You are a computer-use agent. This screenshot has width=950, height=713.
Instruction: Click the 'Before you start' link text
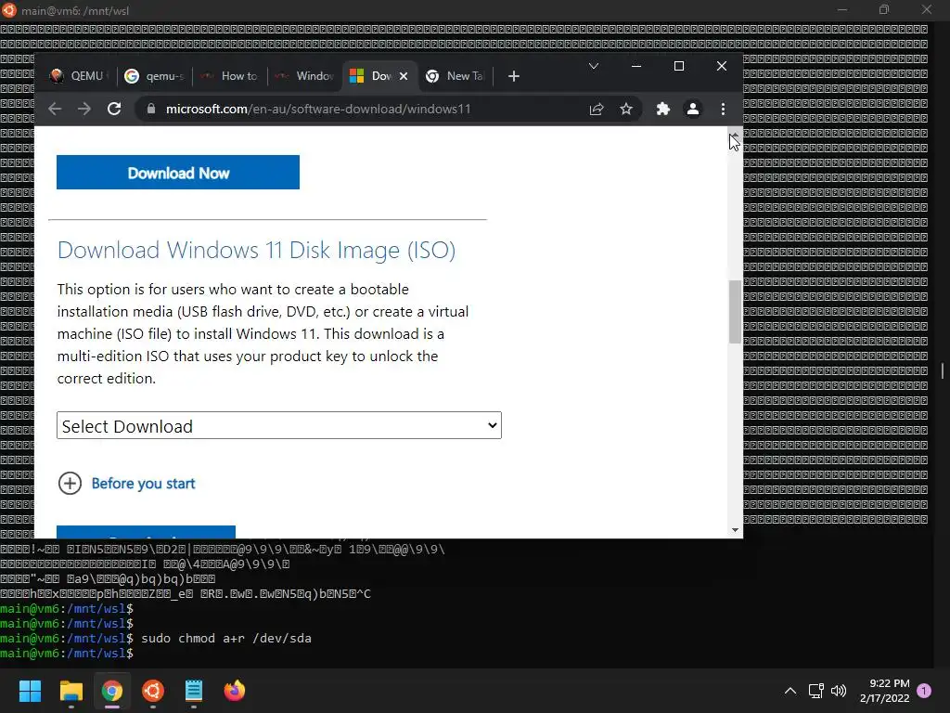click(143, 483)
